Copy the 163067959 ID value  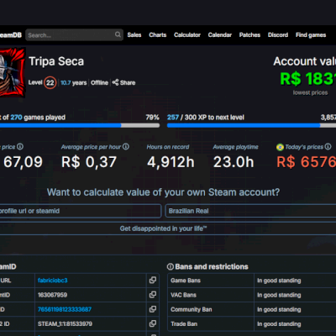click(153, 295)
